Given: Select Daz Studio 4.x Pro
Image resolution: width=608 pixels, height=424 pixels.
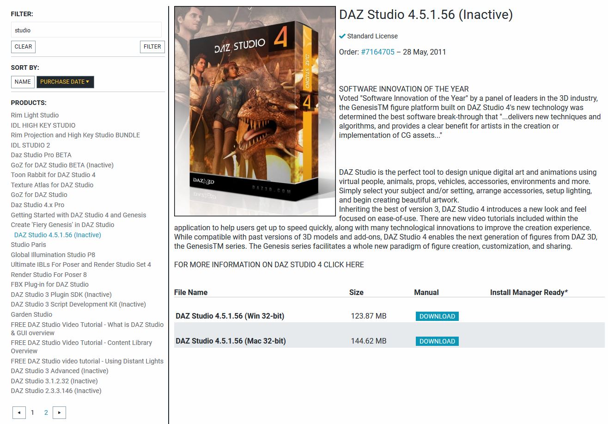Looking at the screenshot, I should point(37,205).
